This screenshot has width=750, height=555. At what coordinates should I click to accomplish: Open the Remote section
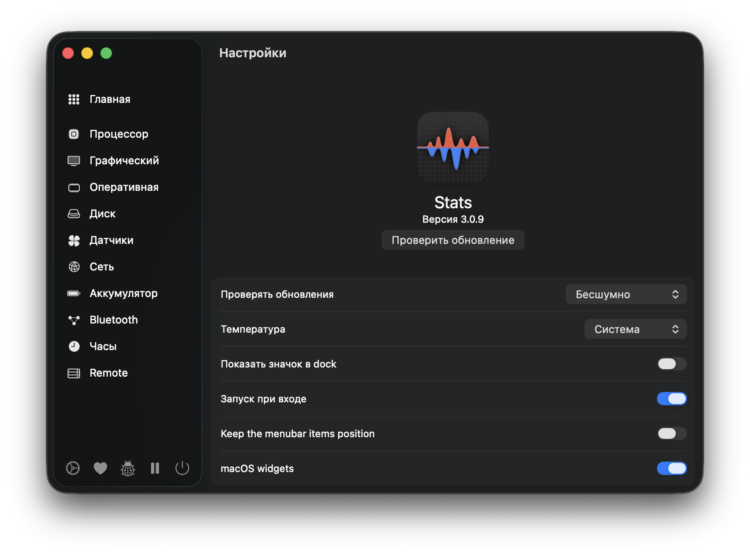click(x=109, y=373)
